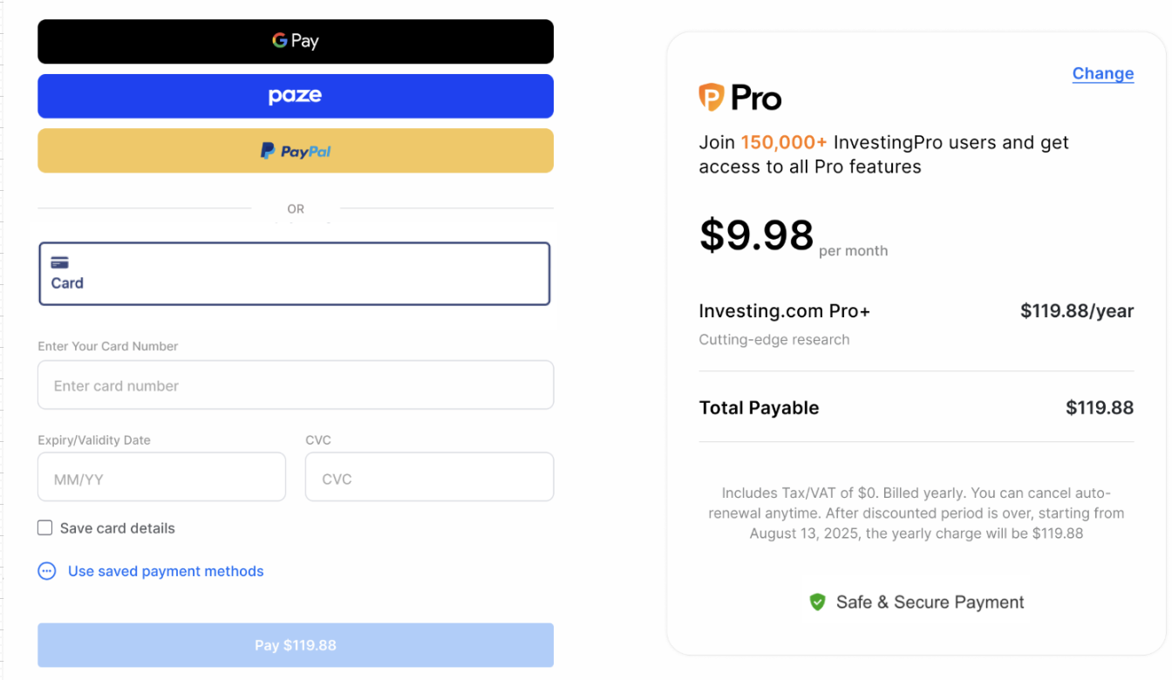
Task: Click the Change subscription link
Action: pos(1102,73)
